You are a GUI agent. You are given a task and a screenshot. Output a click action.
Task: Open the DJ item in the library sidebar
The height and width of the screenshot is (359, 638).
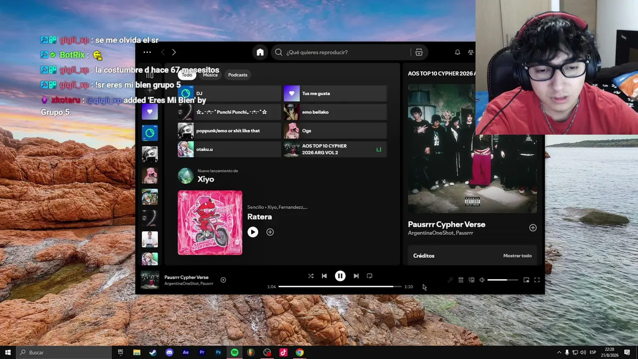click(150, 133)
